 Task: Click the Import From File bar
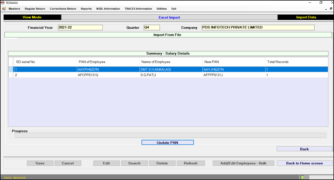168,35
